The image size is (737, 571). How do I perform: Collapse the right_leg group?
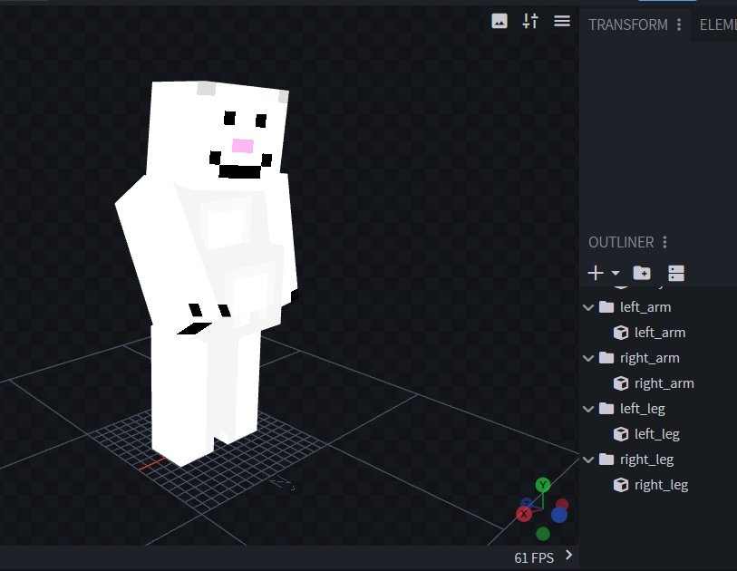pyautogui.click(x=588, y=460)
